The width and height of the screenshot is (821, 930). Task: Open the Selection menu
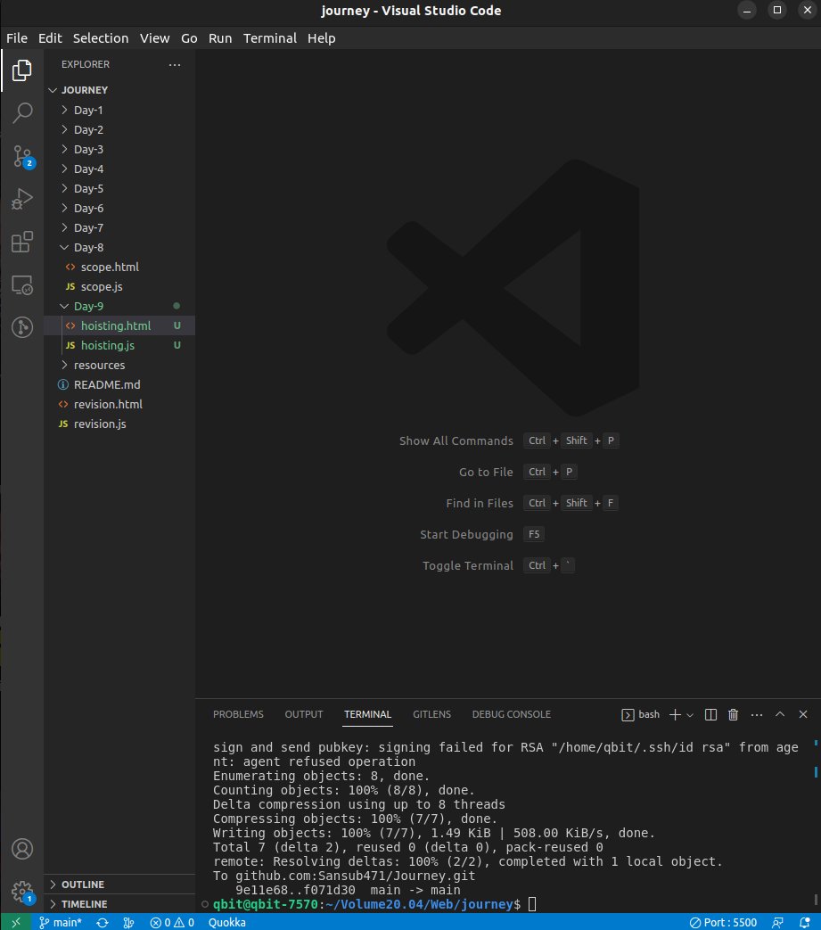(100, 38)
